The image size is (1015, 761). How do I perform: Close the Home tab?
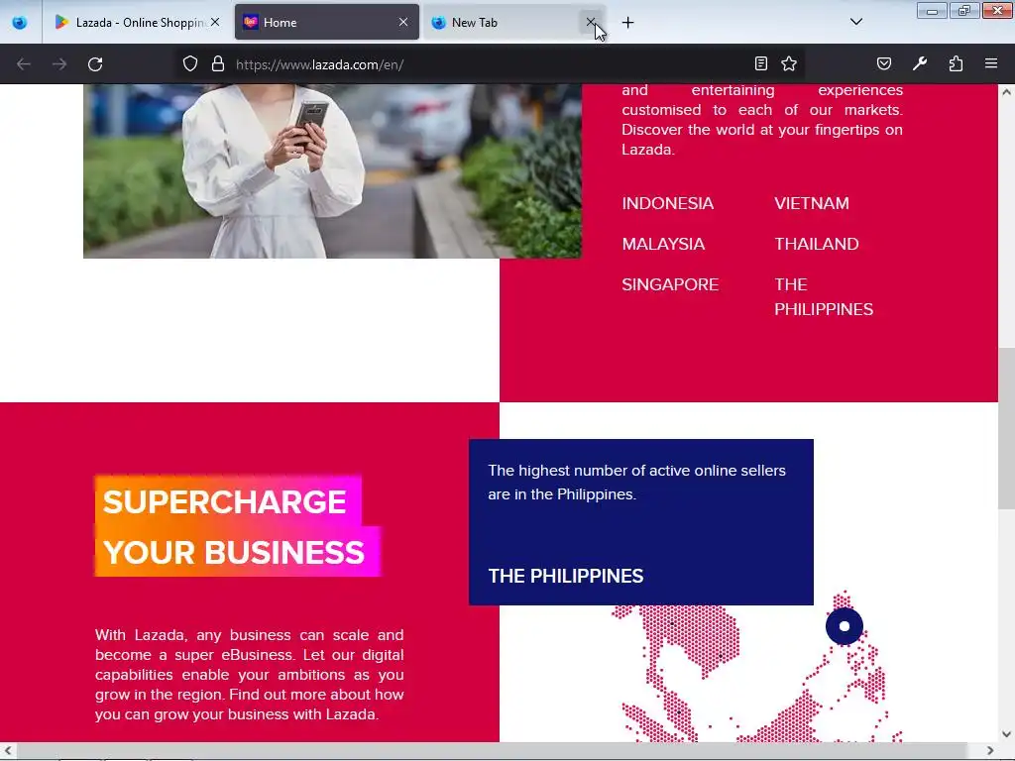coord(403,22)
